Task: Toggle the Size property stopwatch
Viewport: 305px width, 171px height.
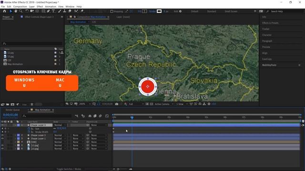Action: [29, 129]
